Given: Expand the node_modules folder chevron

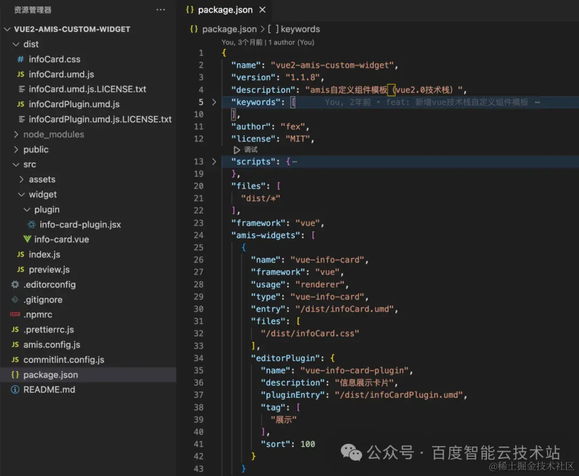Looking at the screenshot, I should pos(16,135).
